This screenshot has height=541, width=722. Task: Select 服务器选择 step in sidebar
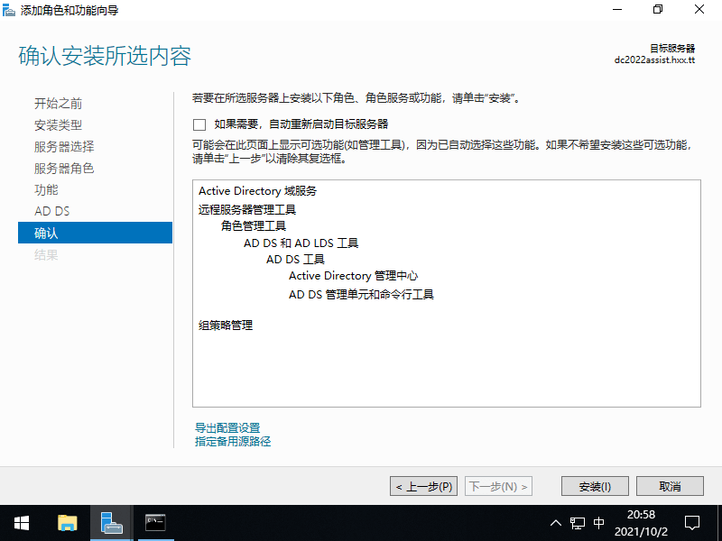64,147
